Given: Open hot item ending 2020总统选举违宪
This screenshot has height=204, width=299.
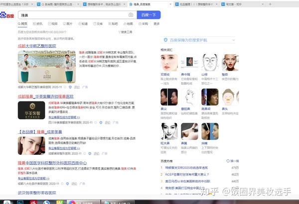Looking at the screenshot, I should (186, 168).
